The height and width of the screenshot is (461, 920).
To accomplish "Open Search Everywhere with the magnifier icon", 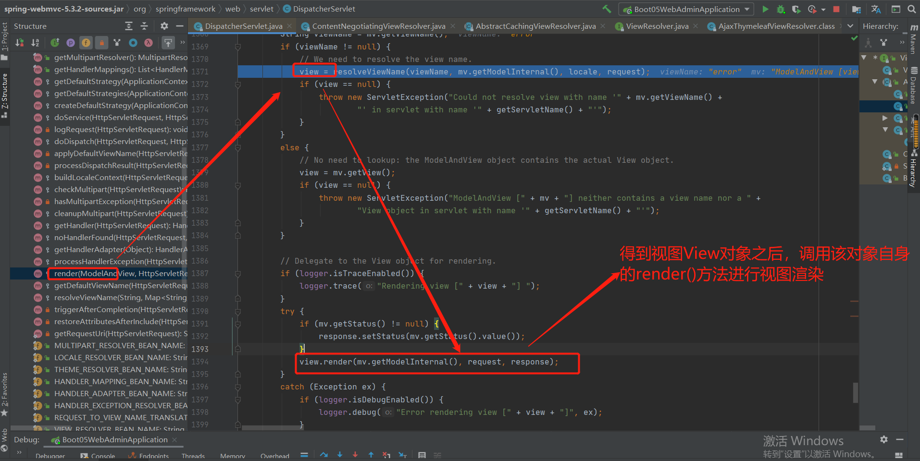I will point(911,9).
